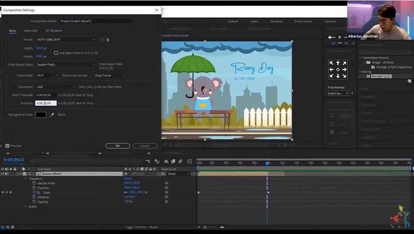Open the 3D Renderer tab
414x234 pixels.
54,31
